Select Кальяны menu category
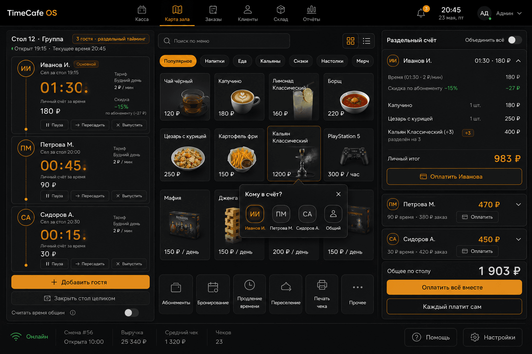 tap(271, 61)
